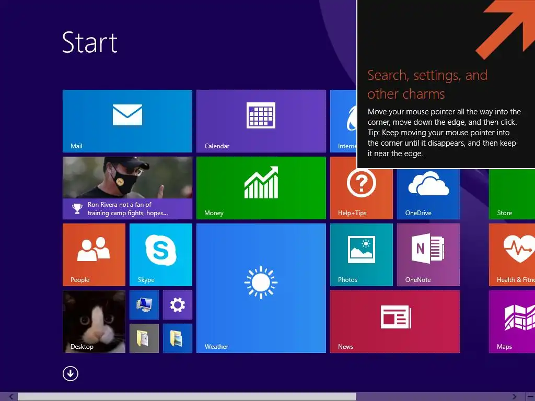Image resolution: width=535 pixels, height=401 pixels.
Task: Launch the OneNote tile
Action: tap(428, 255)
